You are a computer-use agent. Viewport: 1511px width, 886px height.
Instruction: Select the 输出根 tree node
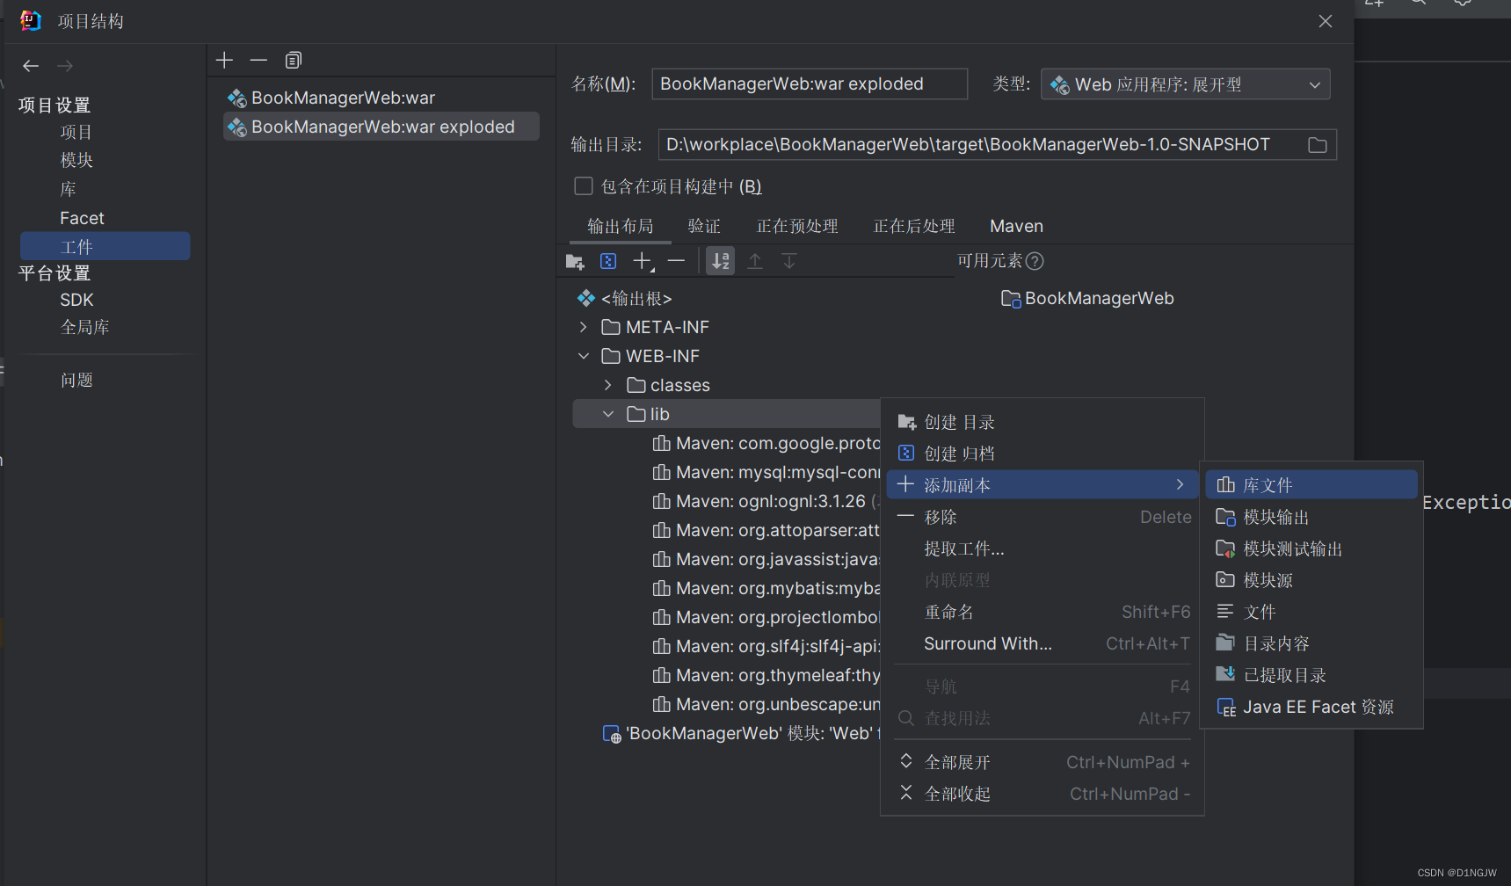coord(625,299)
